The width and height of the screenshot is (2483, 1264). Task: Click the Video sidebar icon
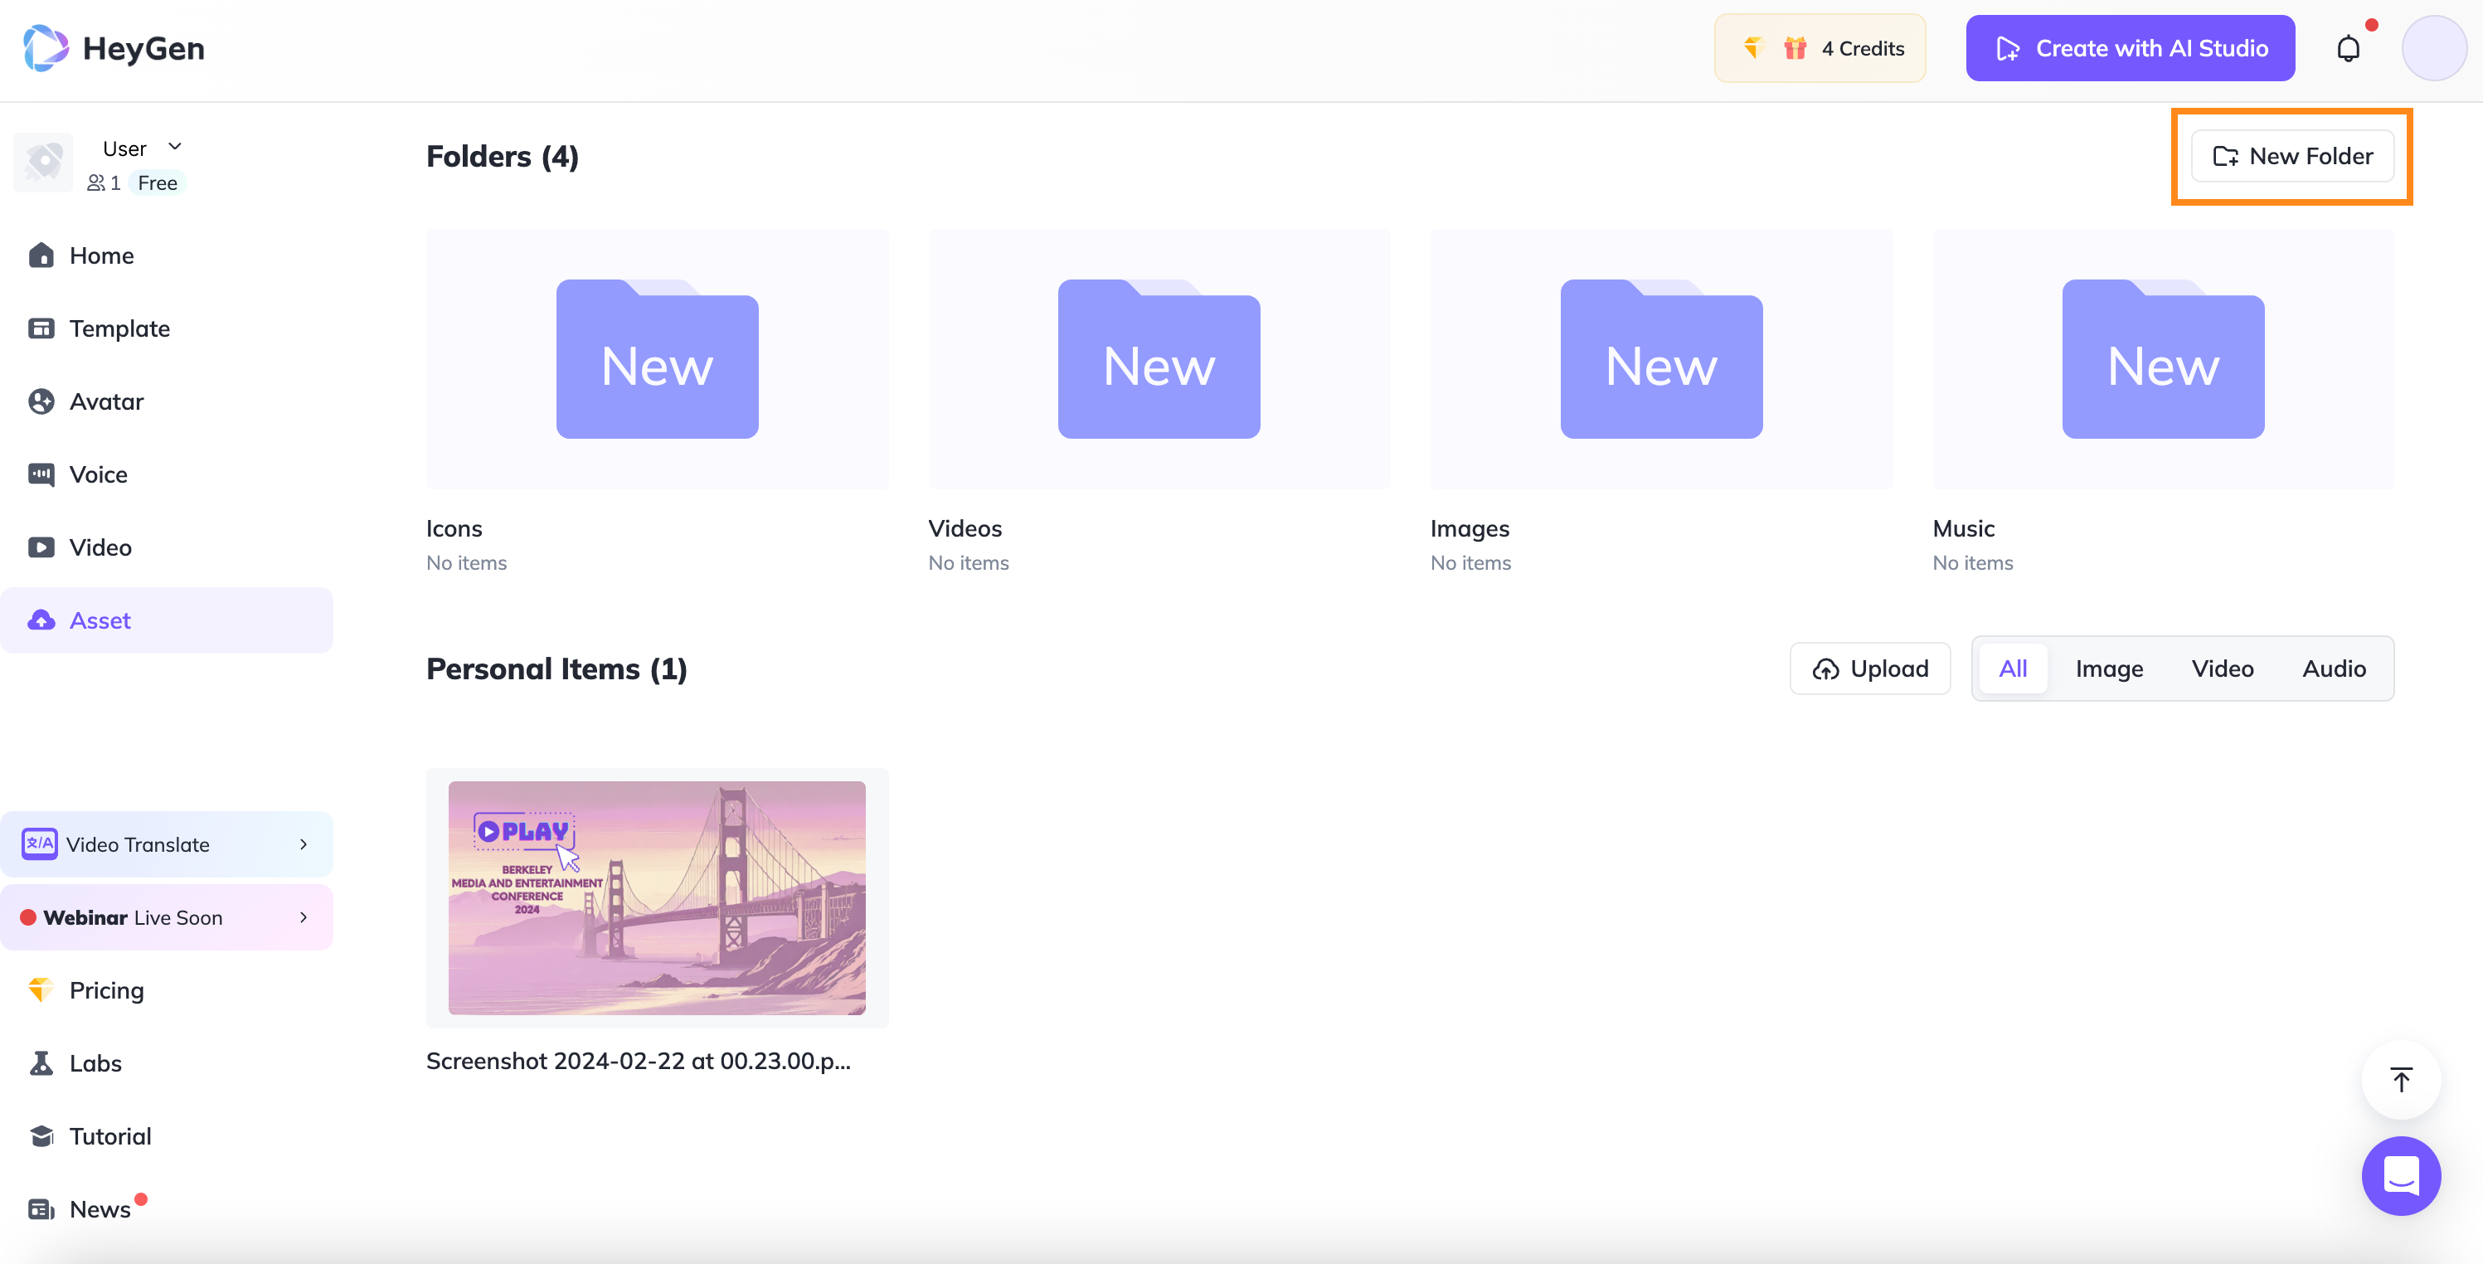tap(43, 547)
